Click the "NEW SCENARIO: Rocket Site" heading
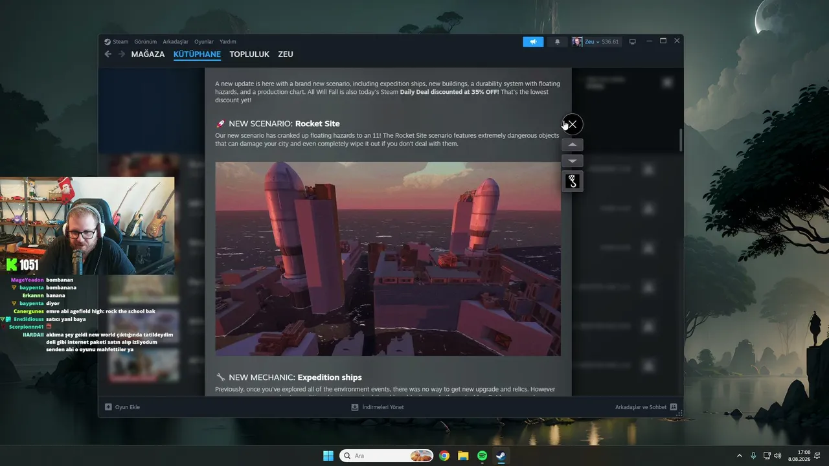 click(284, 124)
